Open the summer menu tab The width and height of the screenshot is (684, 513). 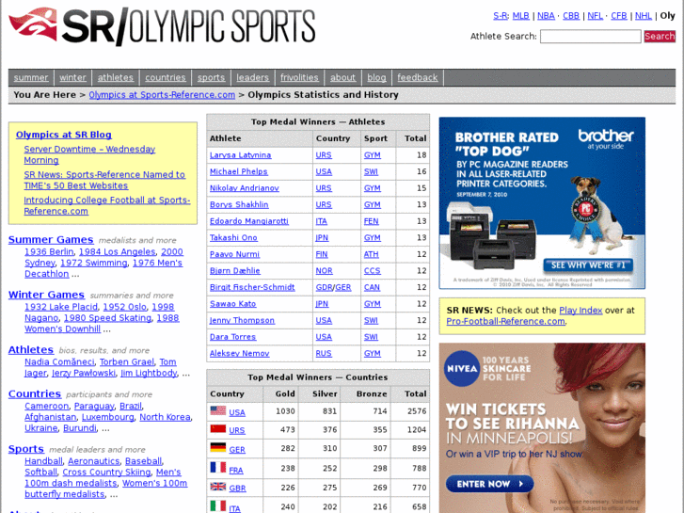[x=31, y=78]
